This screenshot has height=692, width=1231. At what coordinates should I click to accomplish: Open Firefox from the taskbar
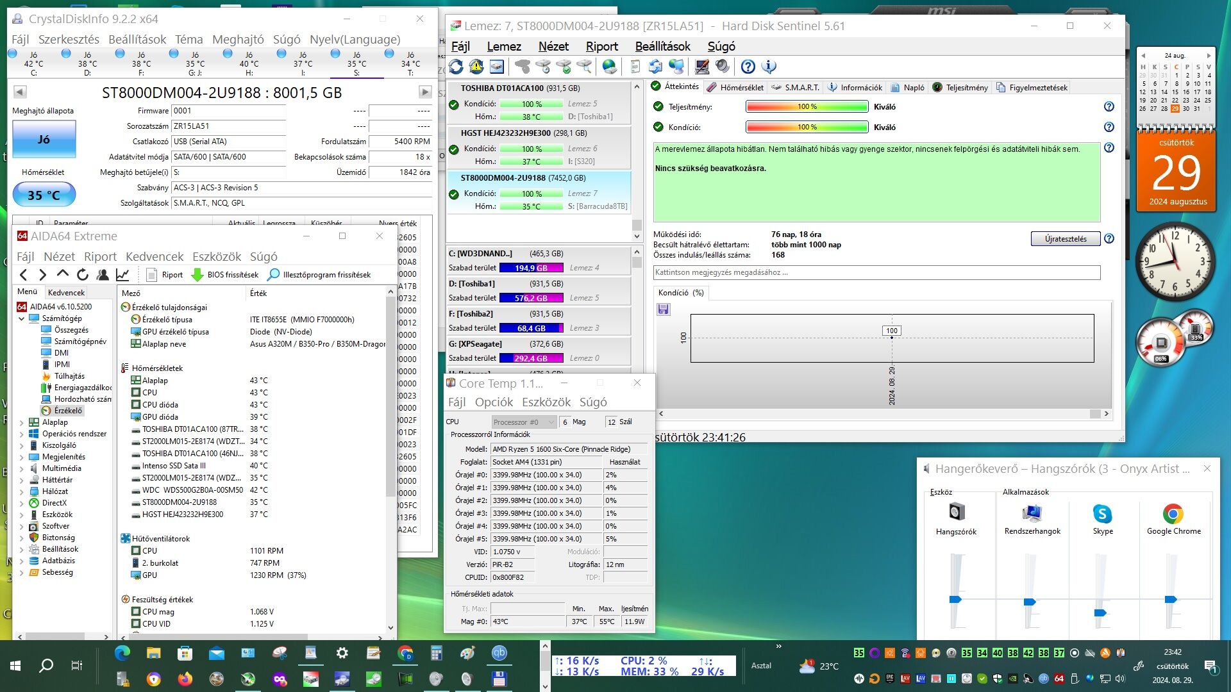point(185,679)
